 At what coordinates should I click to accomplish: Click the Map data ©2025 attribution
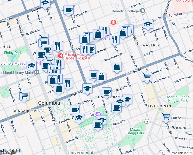click(x=182, y=153)
